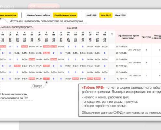The height and width of the screenshot is (130, 161).
Task: Select the Июн 2018 month
Action: (106, 15)
